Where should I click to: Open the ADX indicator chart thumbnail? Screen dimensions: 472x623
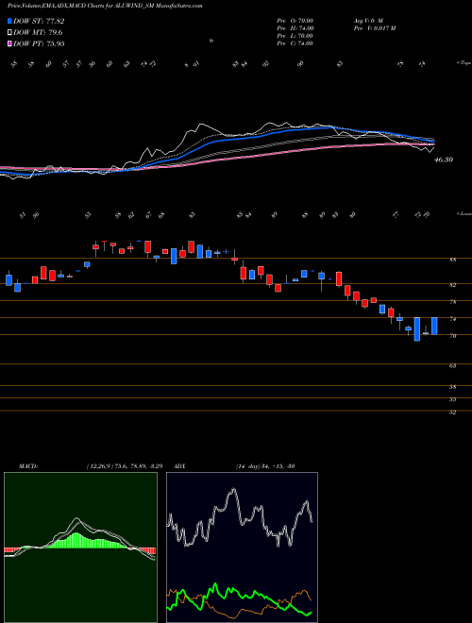coord(242,547)
